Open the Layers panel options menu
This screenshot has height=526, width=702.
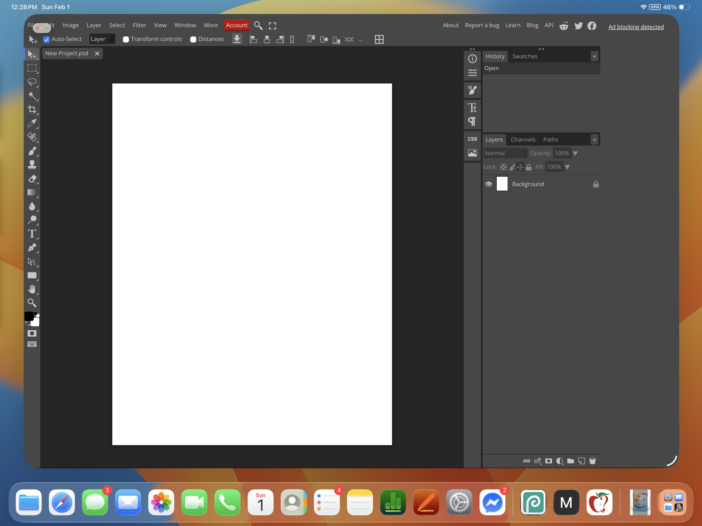(x=594, y=140)
